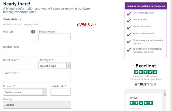Click the Street type dropdown arrow
The width and height of the screenshot is (172, 111).
coord(68,66)
